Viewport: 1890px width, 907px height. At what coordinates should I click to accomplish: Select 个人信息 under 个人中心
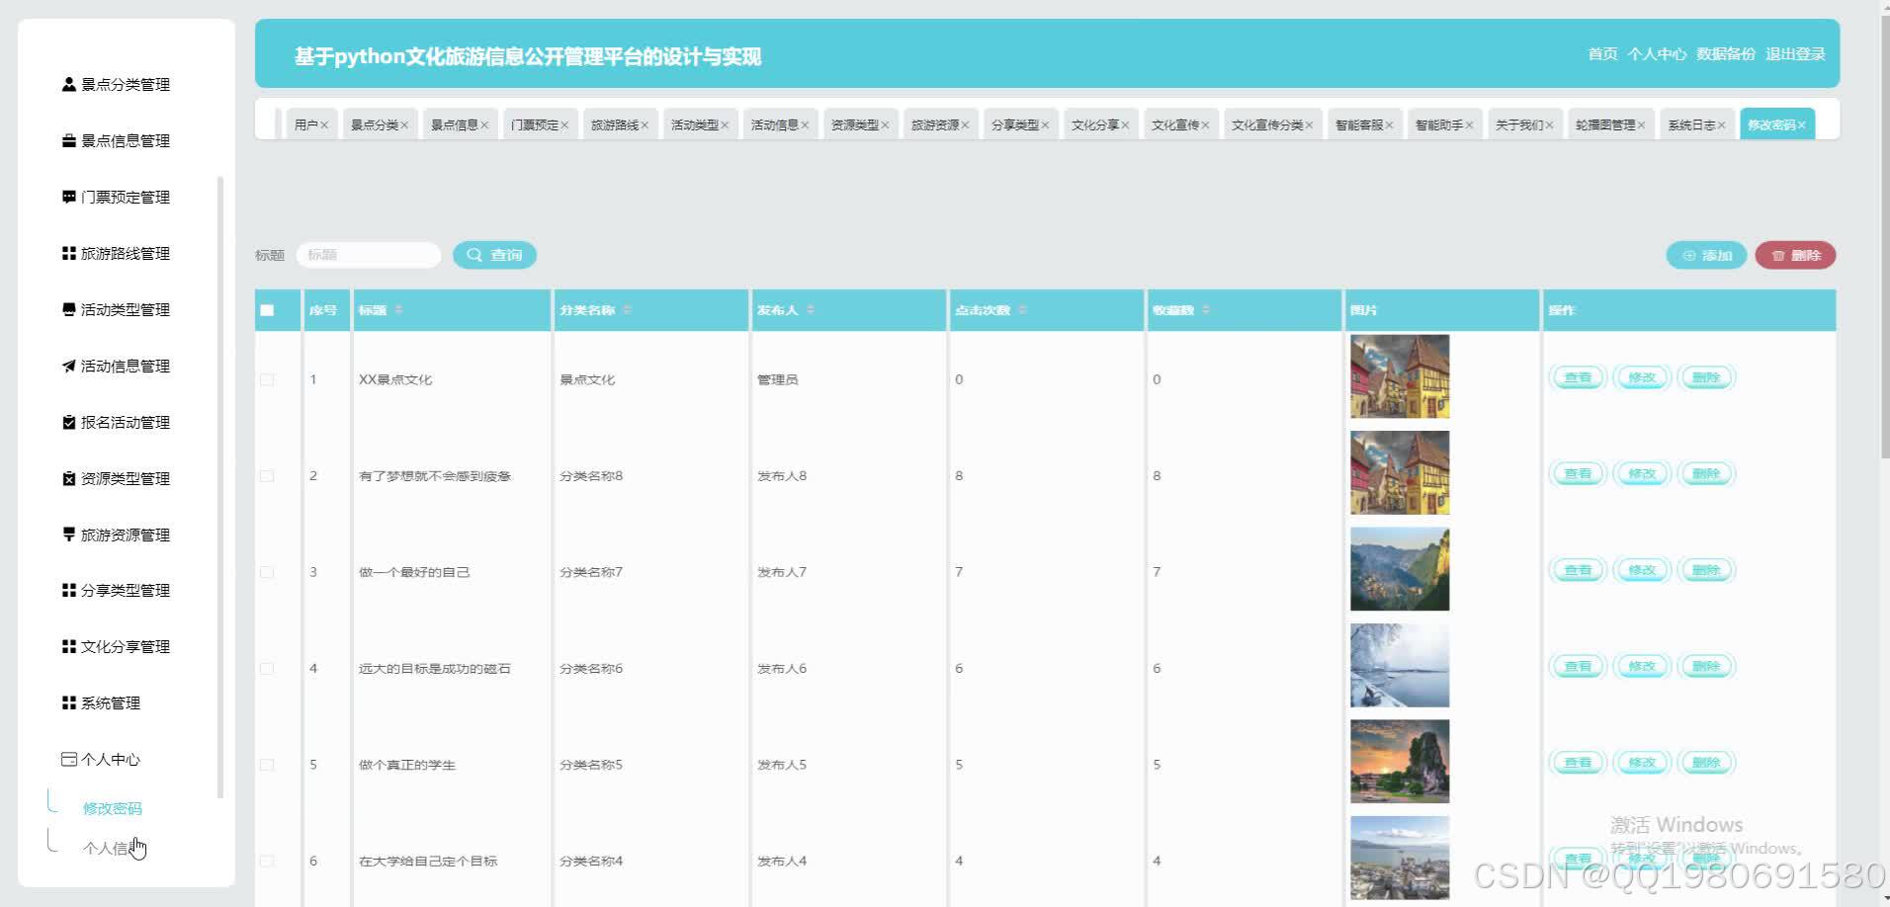coord(113,849)
